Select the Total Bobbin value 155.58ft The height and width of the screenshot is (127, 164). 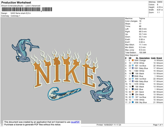point(142,53)
